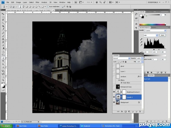171x128 pixels.
Task: Select the Work Path in Paths panel
Action: point(156,79)
